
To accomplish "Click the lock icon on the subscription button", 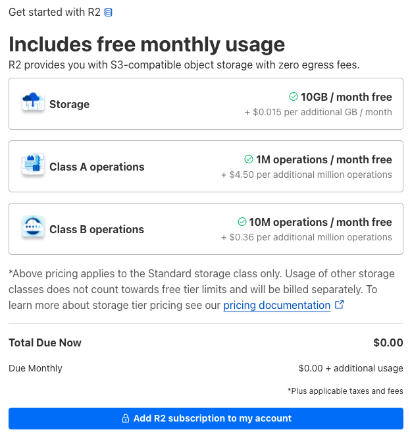I will tap(125, 418).
